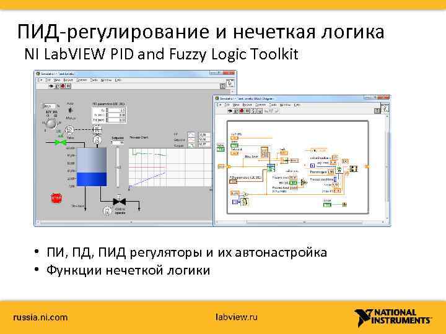Click Block Diagram horizontal scrollbar
446x334 pixels.
pos(300,222)
